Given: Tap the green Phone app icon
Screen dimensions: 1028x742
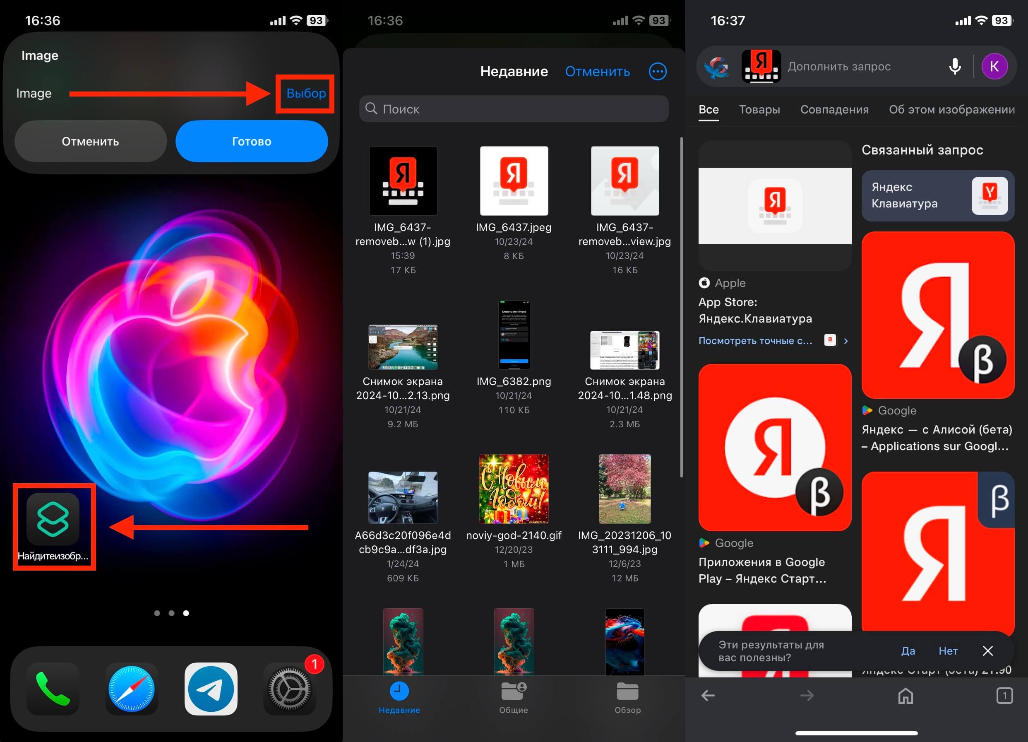Looking at the screenshot, I should (x=53, y=689).
